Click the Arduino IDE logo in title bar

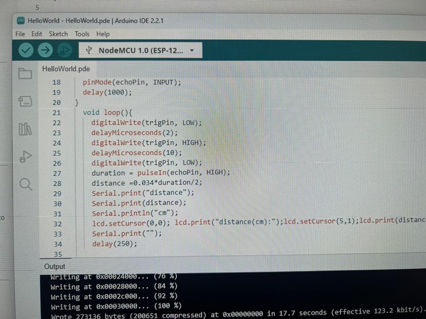(21, 21)
